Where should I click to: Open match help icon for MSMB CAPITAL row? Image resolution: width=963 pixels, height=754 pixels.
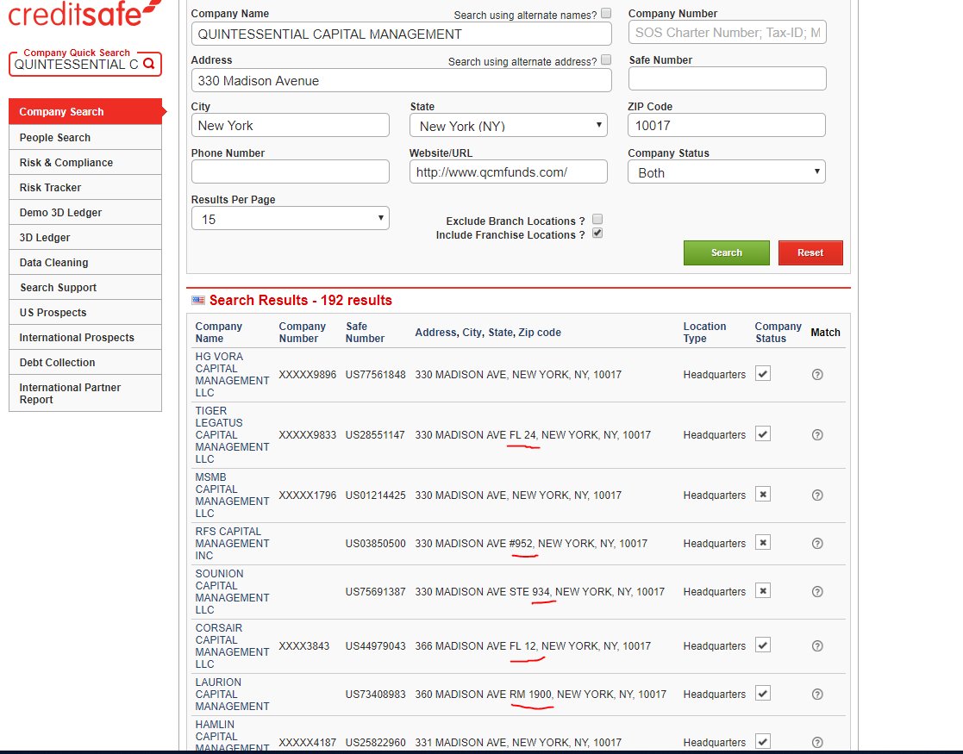(816, 495)
